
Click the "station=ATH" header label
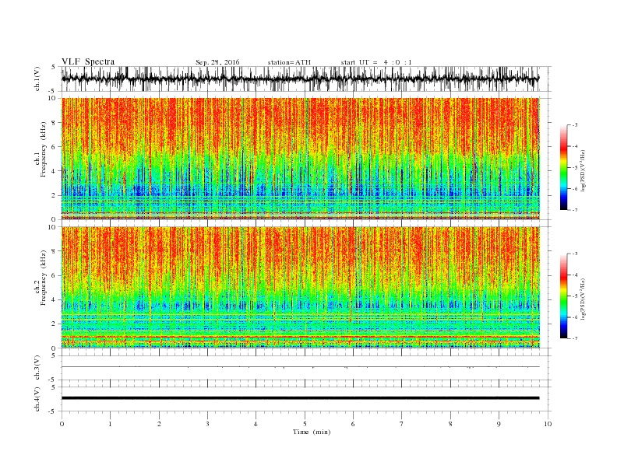289,62
